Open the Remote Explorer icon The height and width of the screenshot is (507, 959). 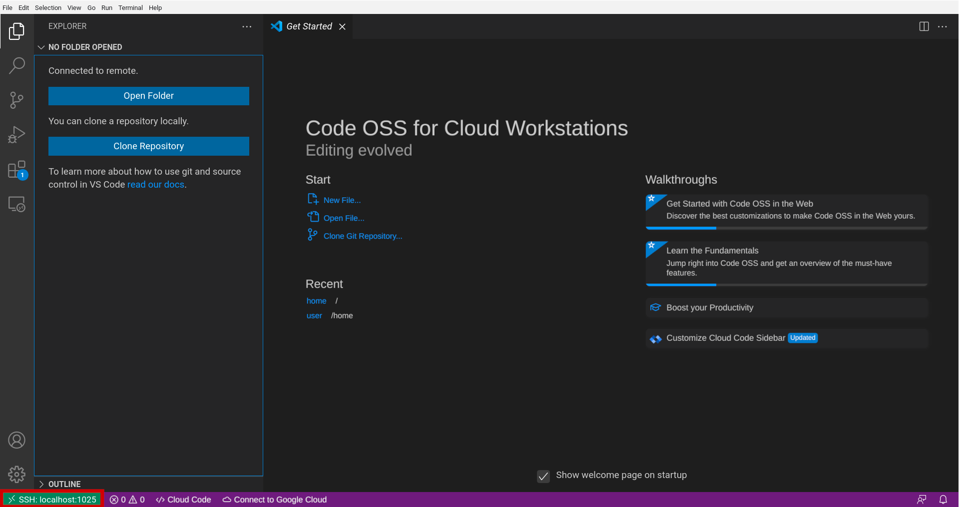pyautogui.click(x=16, y=204)
